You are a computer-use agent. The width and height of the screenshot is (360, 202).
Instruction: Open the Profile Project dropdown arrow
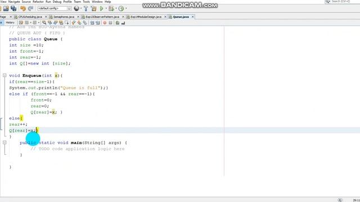126,8
